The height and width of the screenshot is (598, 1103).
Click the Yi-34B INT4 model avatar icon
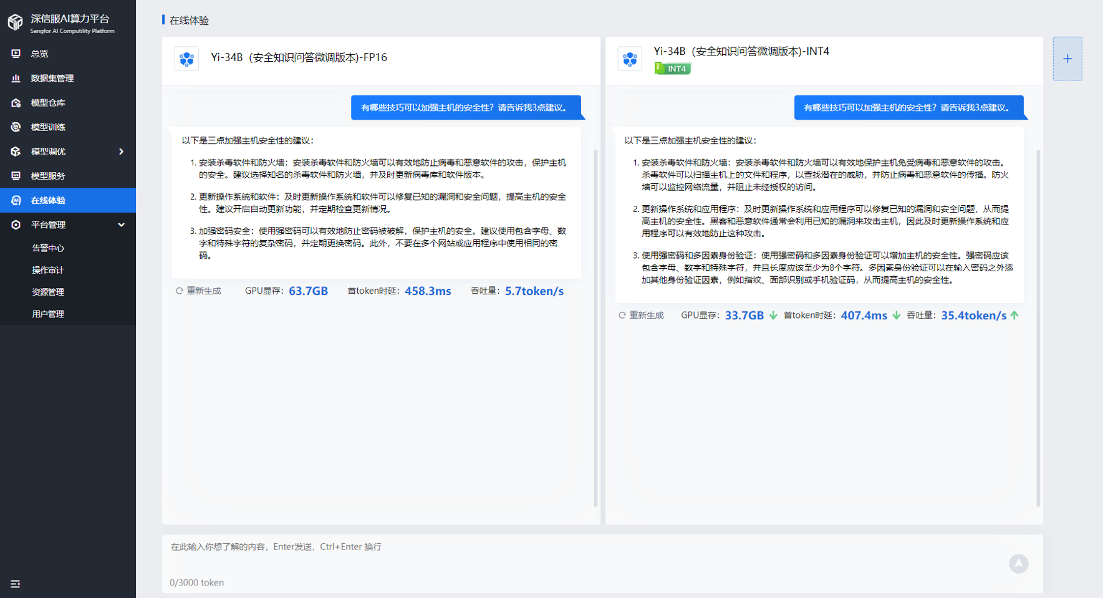click(630, 59)
